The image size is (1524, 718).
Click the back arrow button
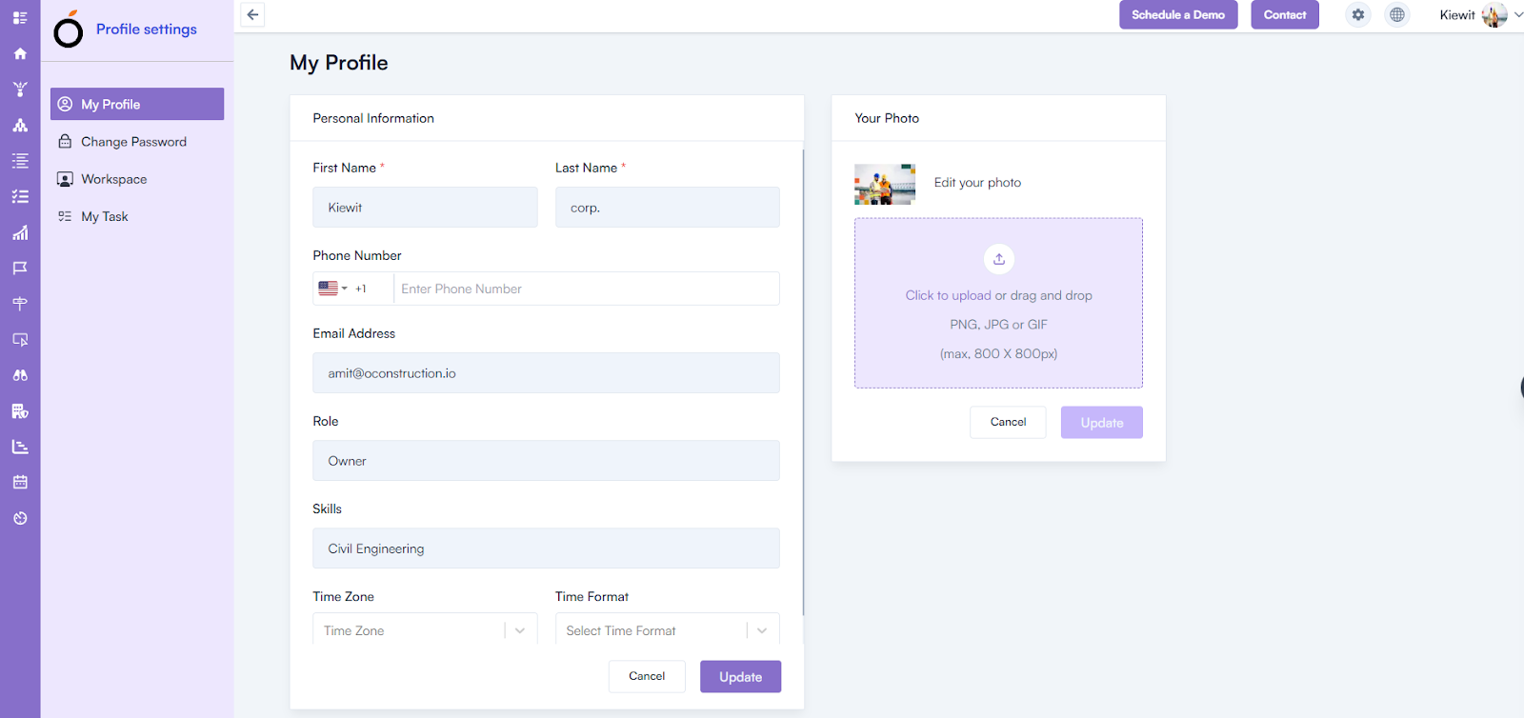tap(252, 14)
